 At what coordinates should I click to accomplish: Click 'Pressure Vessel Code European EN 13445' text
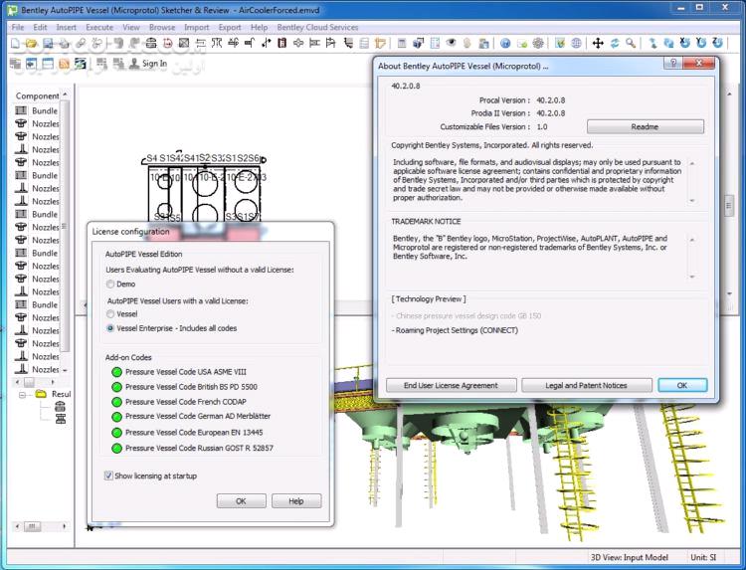coord(194,432)
